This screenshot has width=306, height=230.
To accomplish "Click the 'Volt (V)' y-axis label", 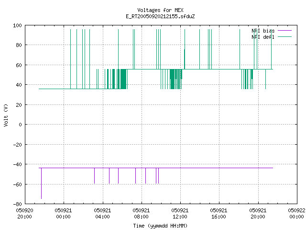I will (x=6, y=115).
